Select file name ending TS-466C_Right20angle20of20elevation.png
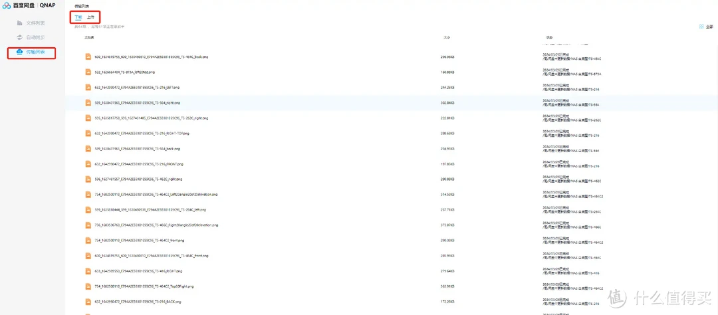This screenshot has height=315, width=718. point(156,225)
